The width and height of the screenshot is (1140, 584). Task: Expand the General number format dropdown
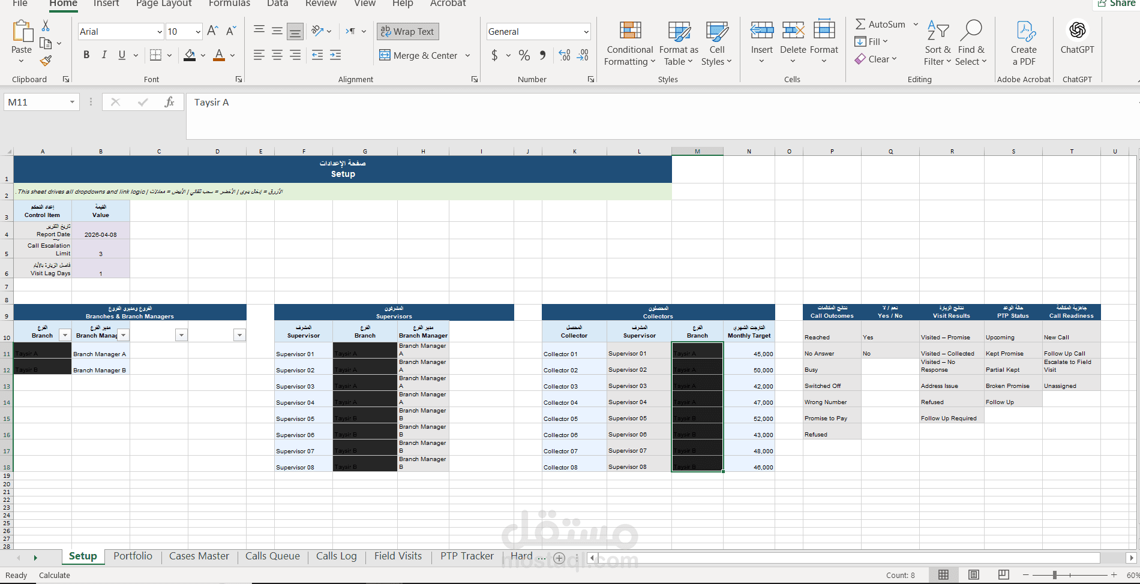pos(586,32)
